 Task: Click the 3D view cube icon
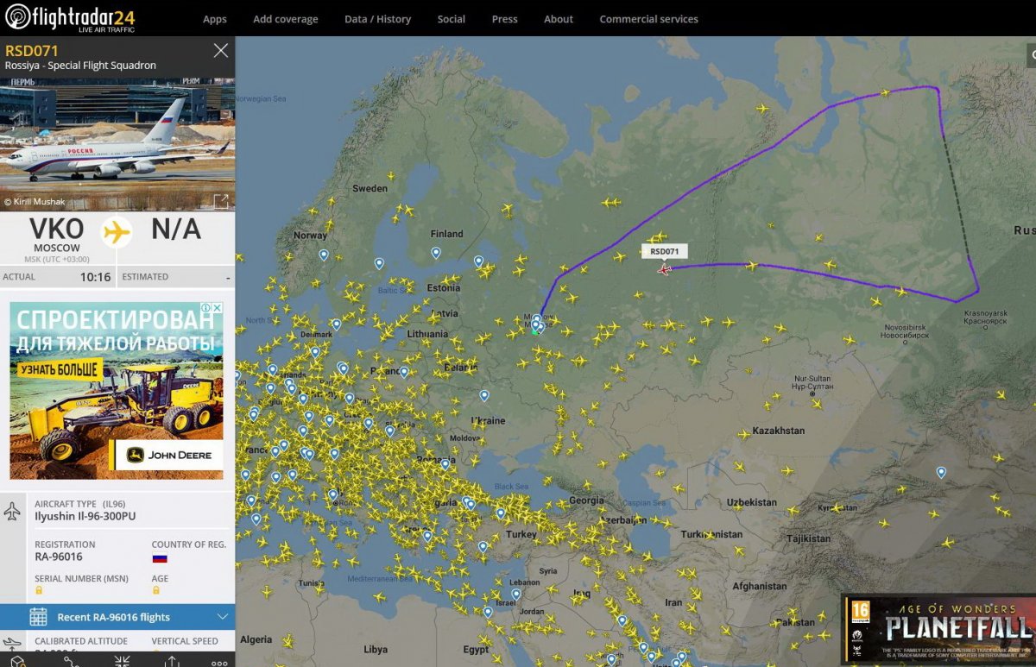17,661
